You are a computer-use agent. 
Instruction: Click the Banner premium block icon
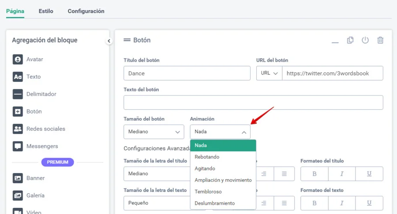[18, 178]
